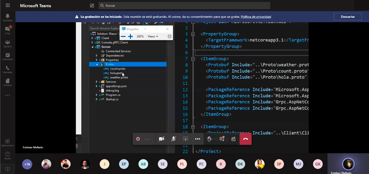Open Archivos in the sidebar

[x=8, y=82]
